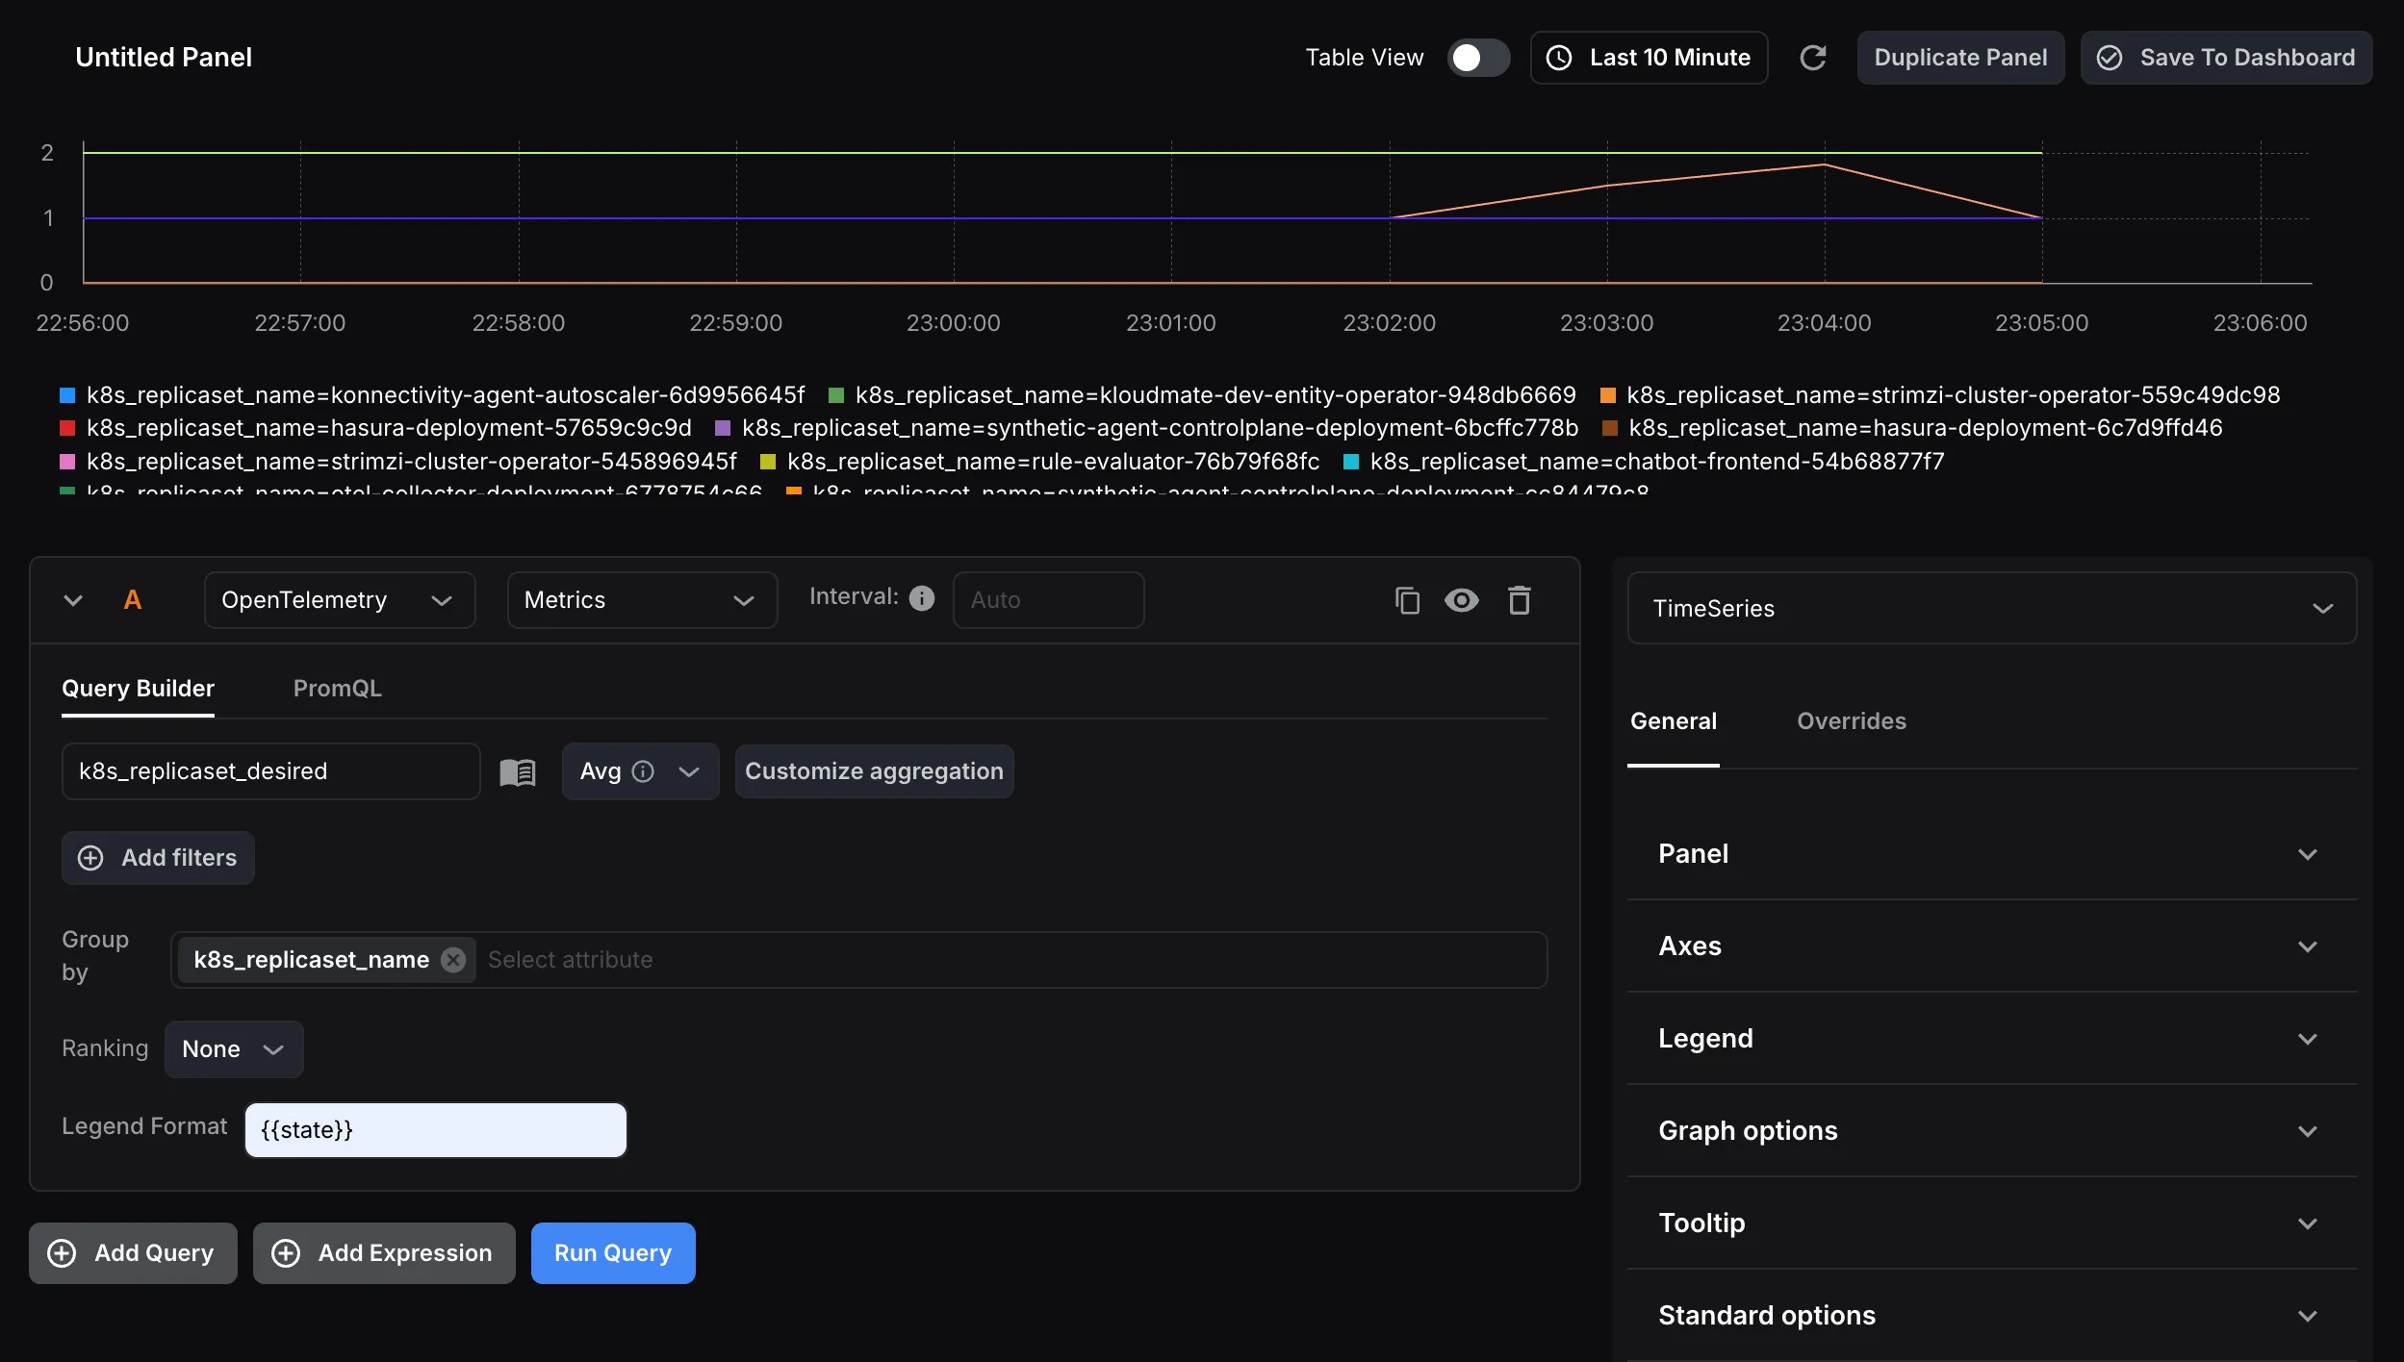Copy query A with the duplicate icon
Image resolution: width=2404 pixels, height=1362 pixels.
click(x=1407, y=600)
